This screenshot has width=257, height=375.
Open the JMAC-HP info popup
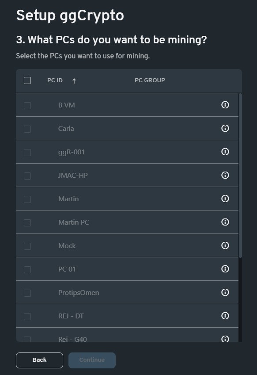click(x=225, y=175)
